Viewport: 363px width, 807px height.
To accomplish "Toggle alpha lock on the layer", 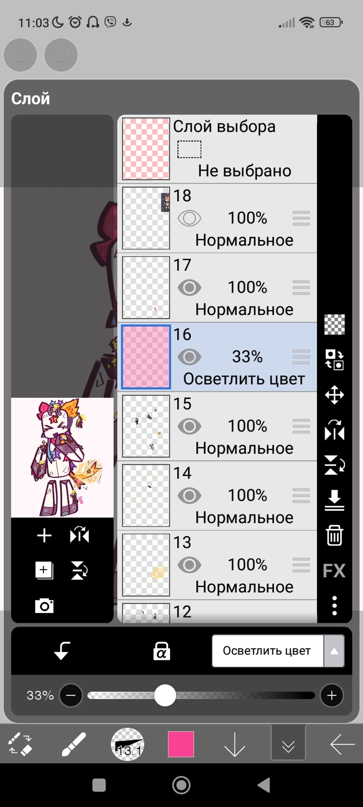I will tap(162, 651).
